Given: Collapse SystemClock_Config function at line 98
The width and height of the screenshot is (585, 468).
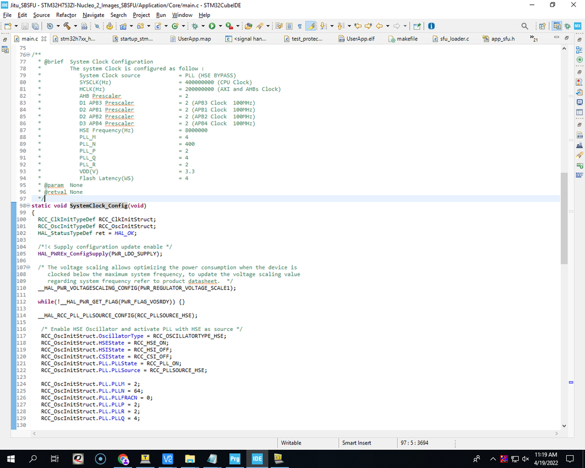Looking at the screenshot, I should pos(28,206).
